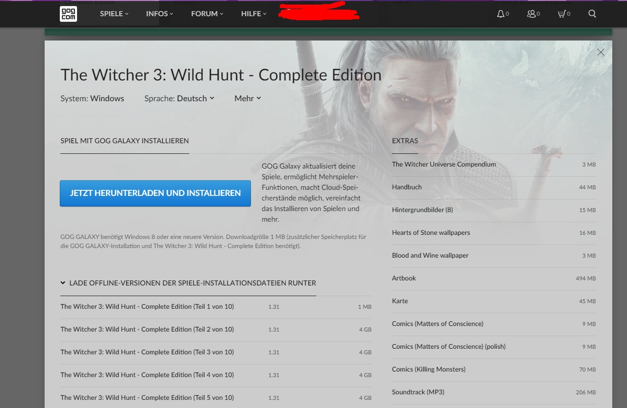This screenshot has height=408, width=627.
Task: Download Teil 4 von 10 installer
Action: tap(216, 375)
